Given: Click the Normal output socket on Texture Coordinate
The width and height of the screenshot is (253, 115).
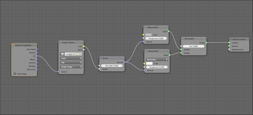Looking at the screenshot, I should tap(37, 52).
